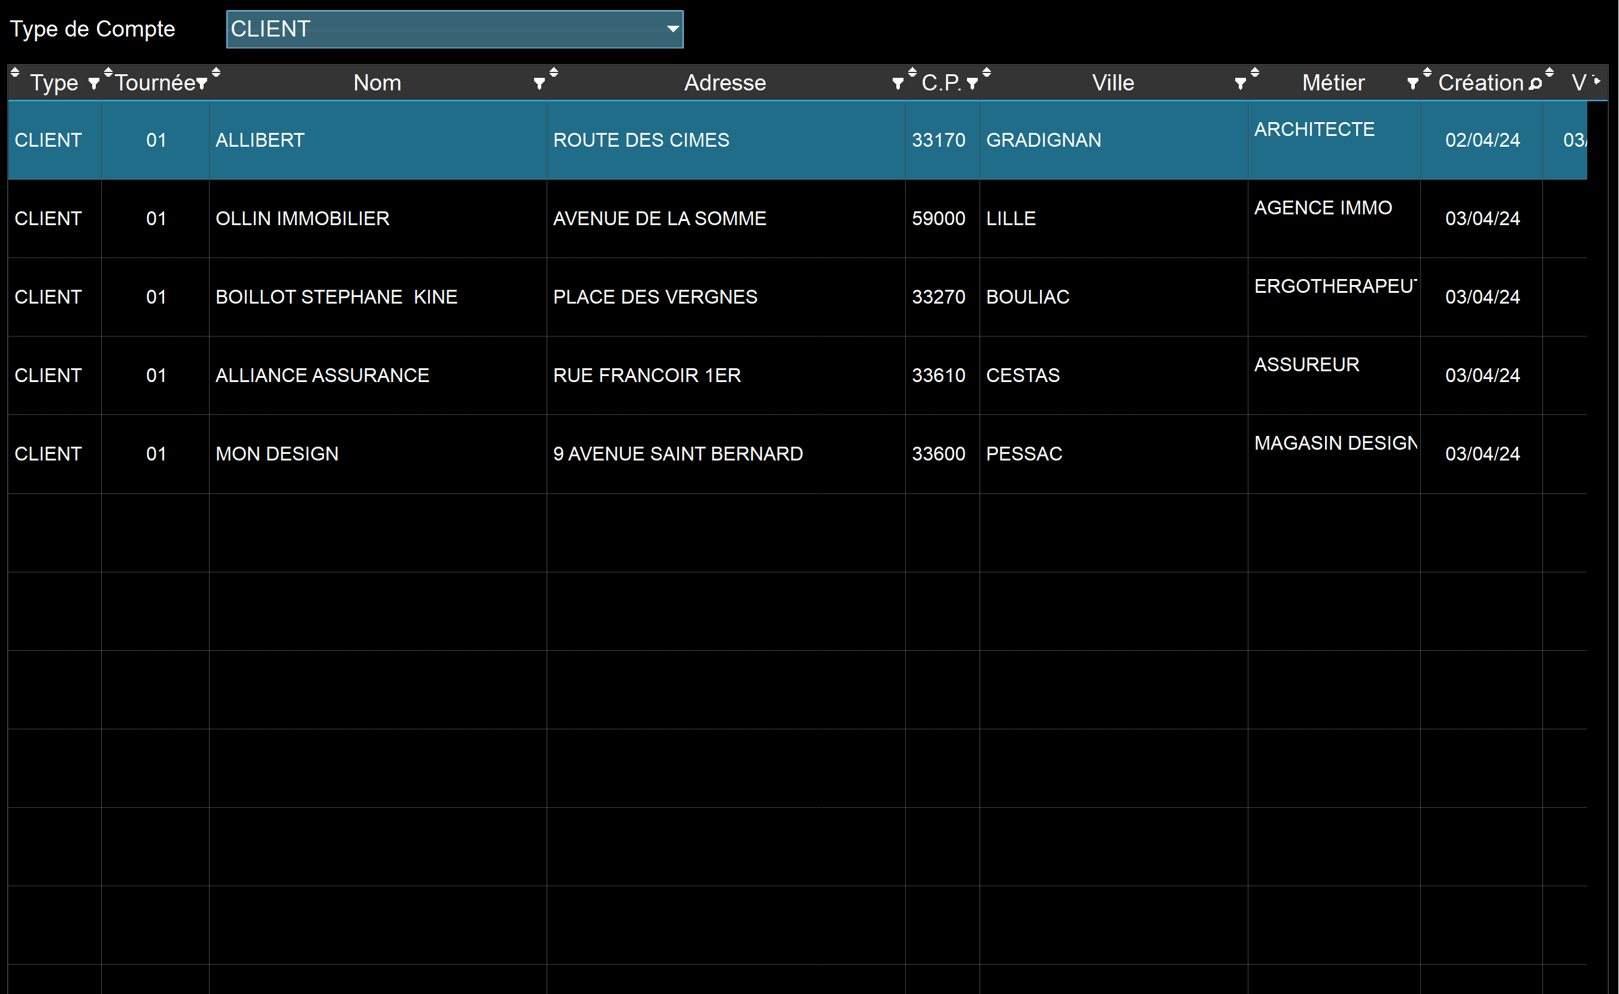Click the AVENUE DE LA SOMME address cell
This screenshot has height=994, width=1619.
[726, 218]
